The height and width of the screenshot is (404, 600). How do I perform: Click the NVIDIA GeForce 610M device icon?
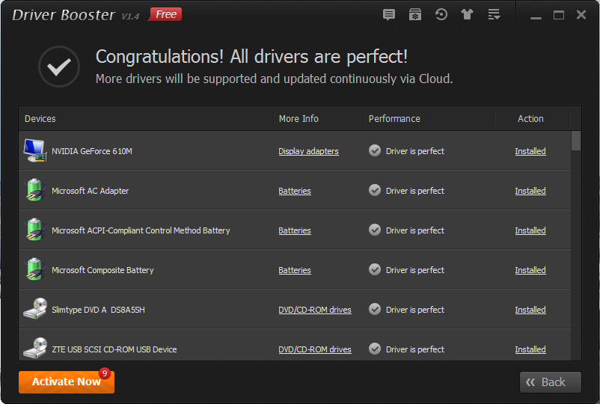35,150
